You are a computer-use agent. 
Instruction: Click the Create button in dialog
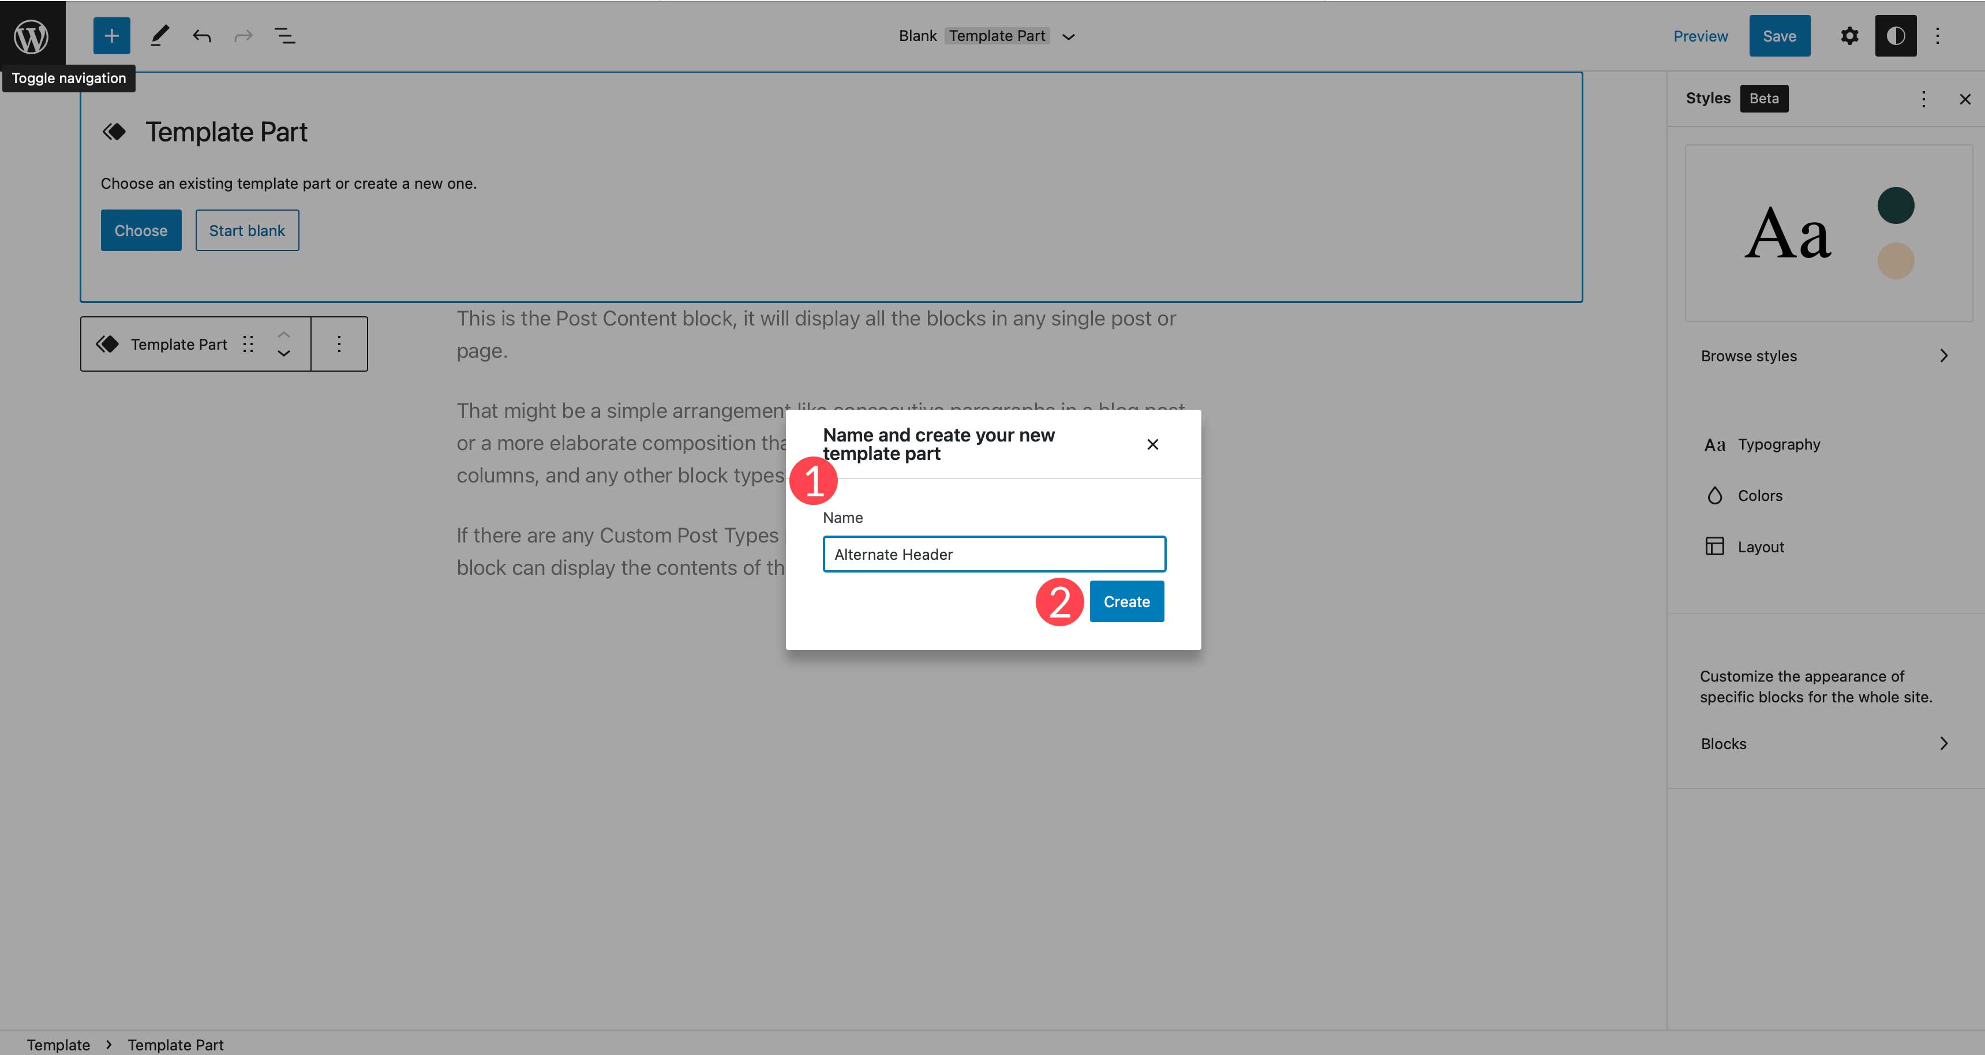pos(1125,600)
